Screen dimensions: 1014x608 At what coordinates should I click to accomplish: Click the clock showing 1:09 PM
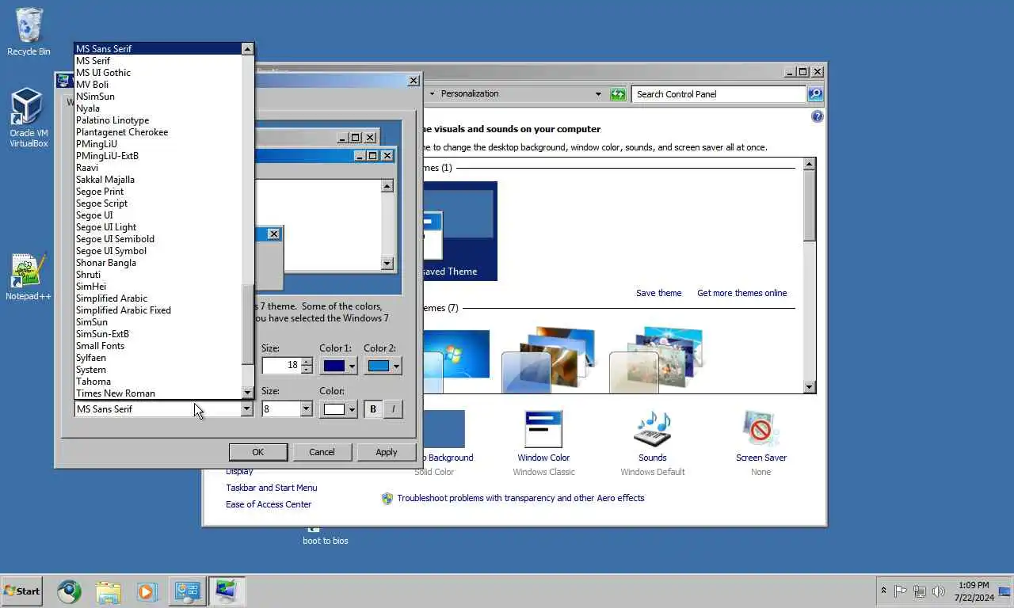click(x=974, y=591)
